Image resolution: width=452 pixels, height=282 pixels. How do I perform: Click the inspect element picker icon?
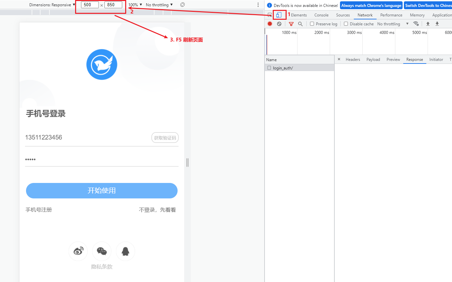(269, 15)
